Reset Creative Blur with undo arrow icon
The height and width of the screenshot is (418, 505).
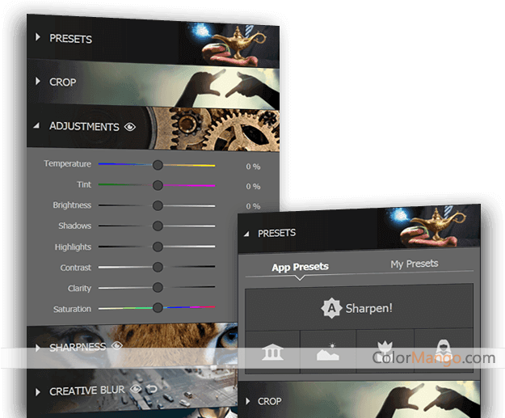pos(150,390)
